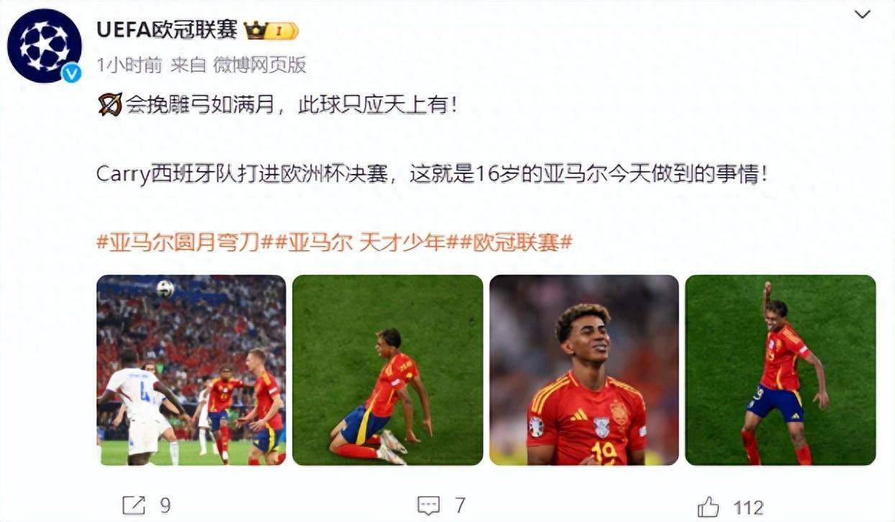This screenshot has height=522, width=895.
Task: Like the post with thumbs-up icon
Action: tap(709, 505)
